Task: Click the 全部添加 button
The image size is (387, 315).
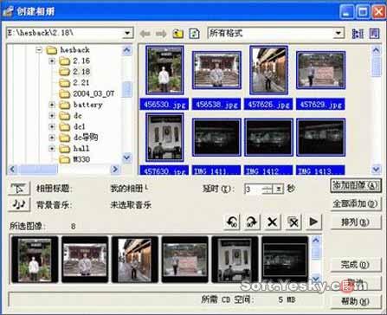Action: click(x=356, y=204)
